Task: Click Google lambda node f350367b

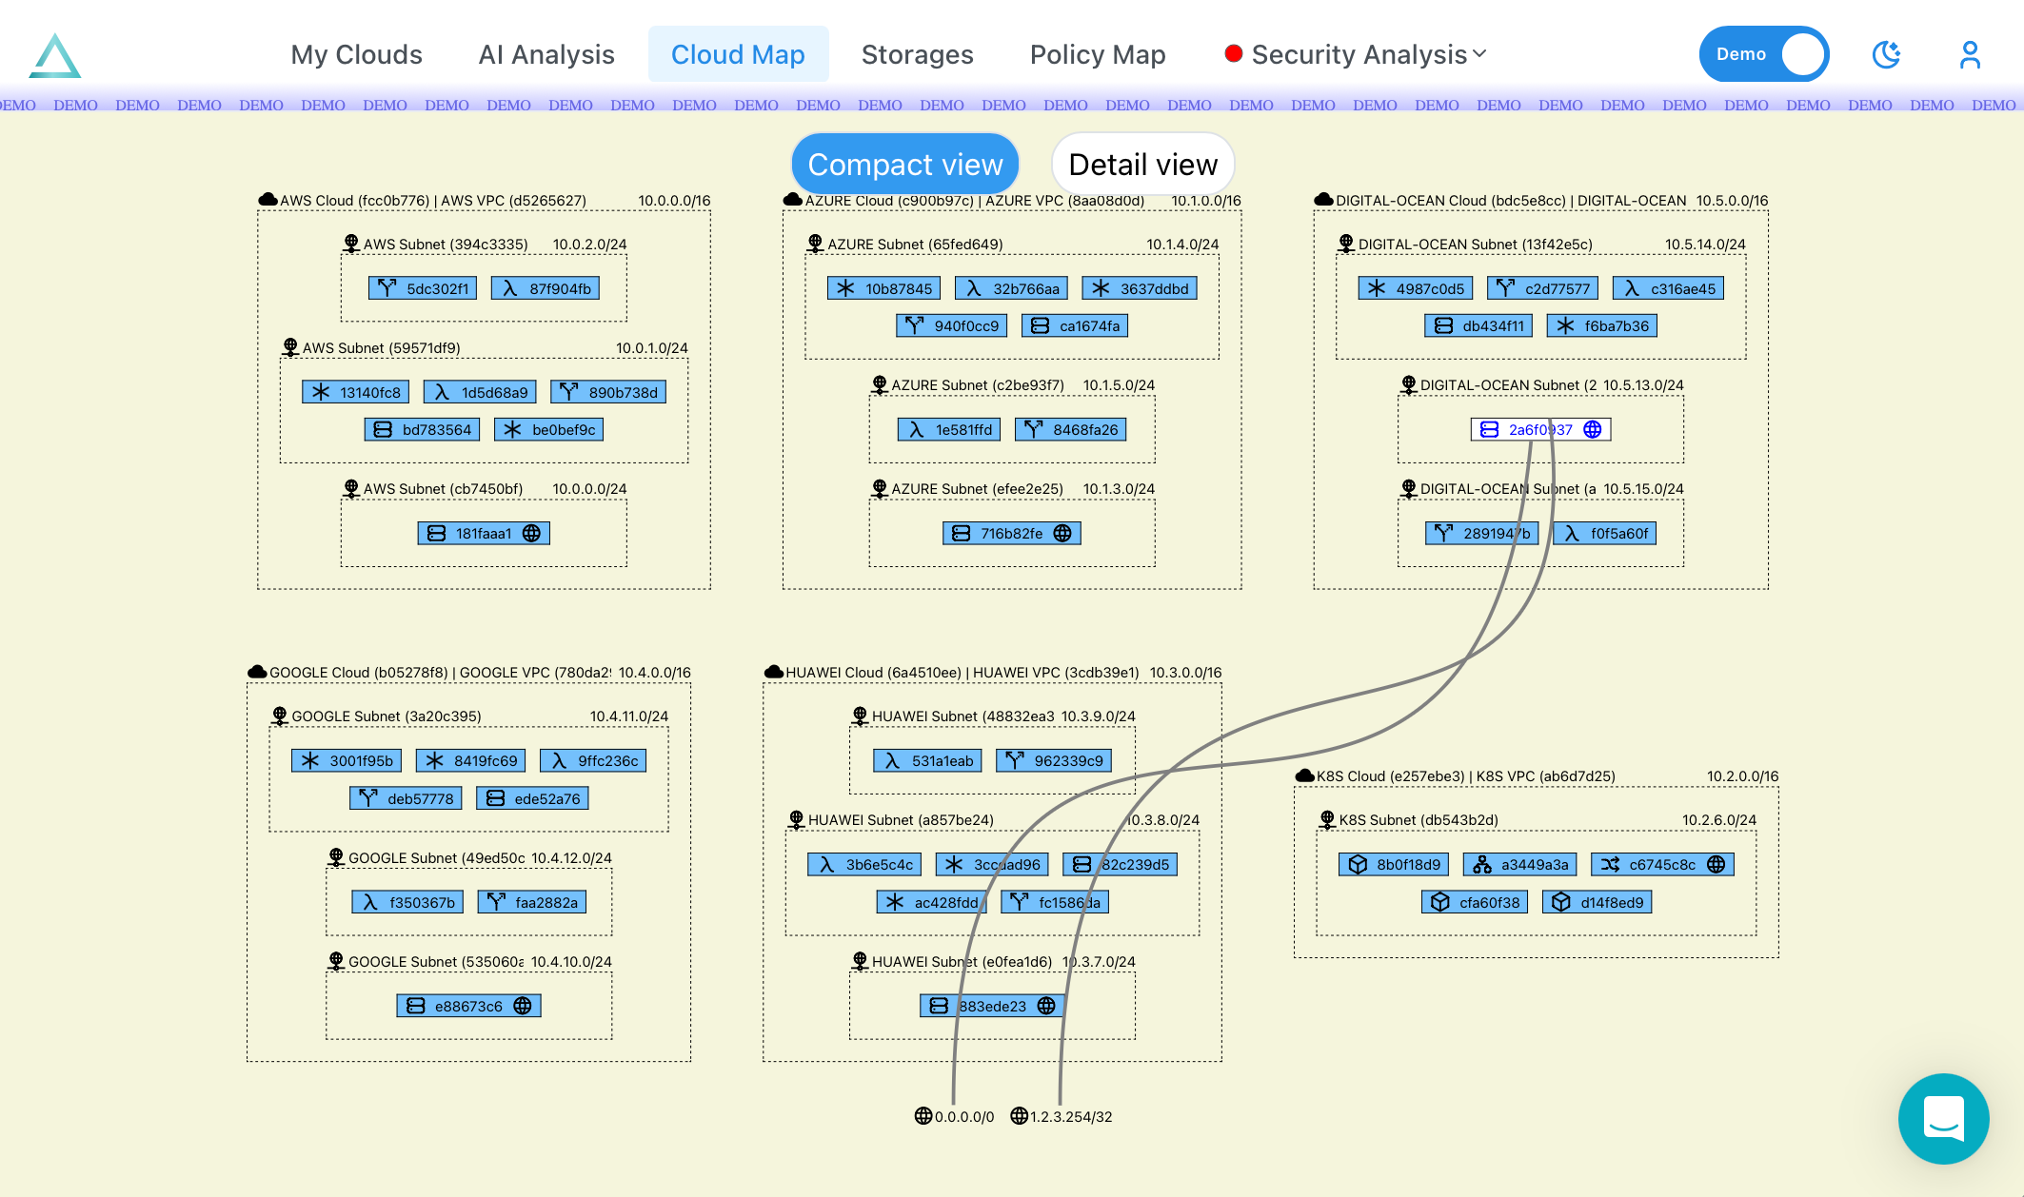Action: 407,903
